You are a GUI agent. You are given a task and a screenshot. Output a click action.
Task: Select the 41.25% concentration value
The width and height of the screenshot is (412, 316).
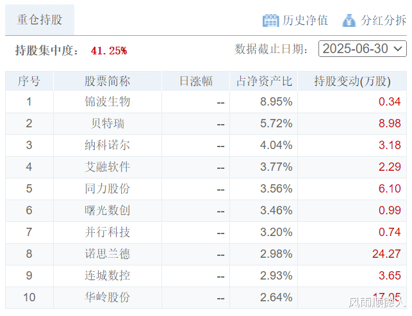point(109,51)
